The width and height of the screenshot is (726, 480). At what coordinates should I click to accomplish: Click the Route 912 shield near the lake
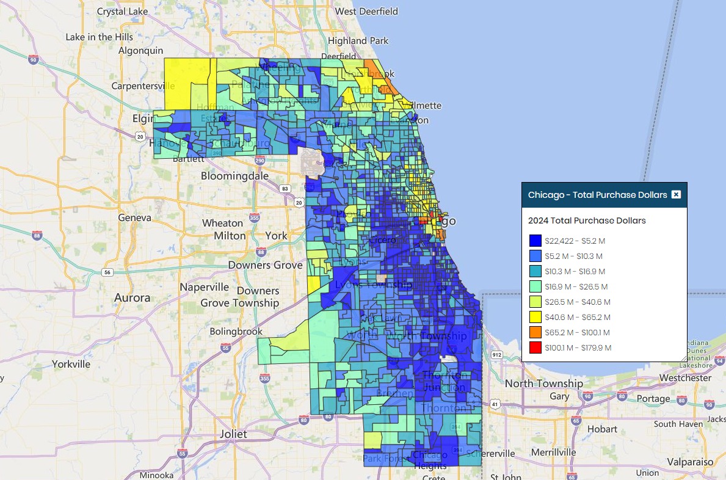[x=497, y=355]
